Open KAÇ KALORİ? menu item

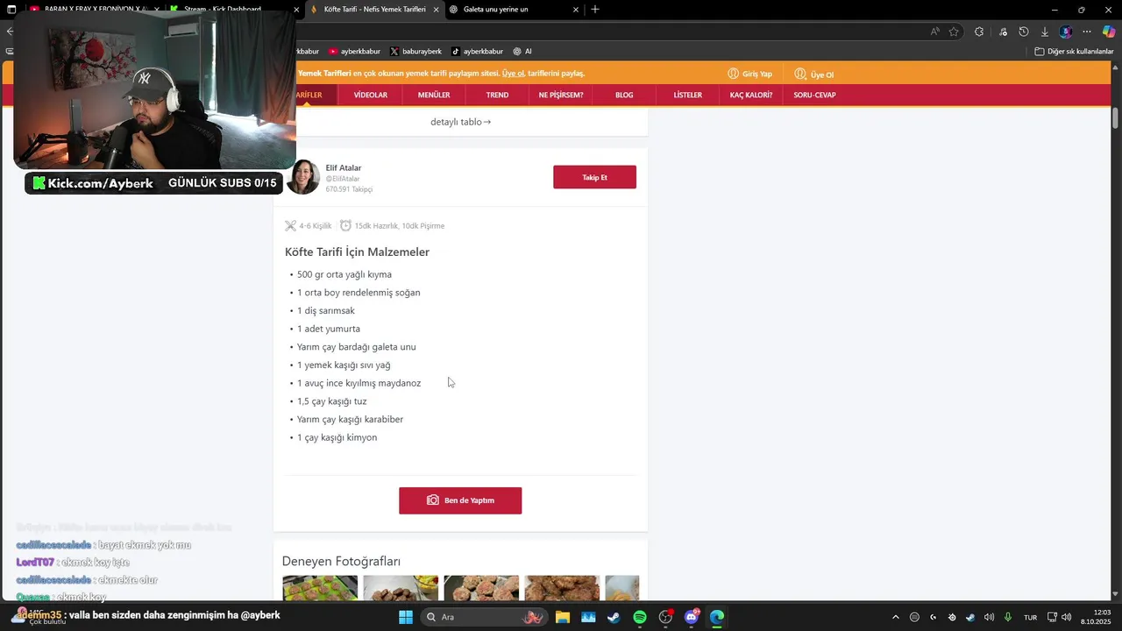(x=751, y=95)
